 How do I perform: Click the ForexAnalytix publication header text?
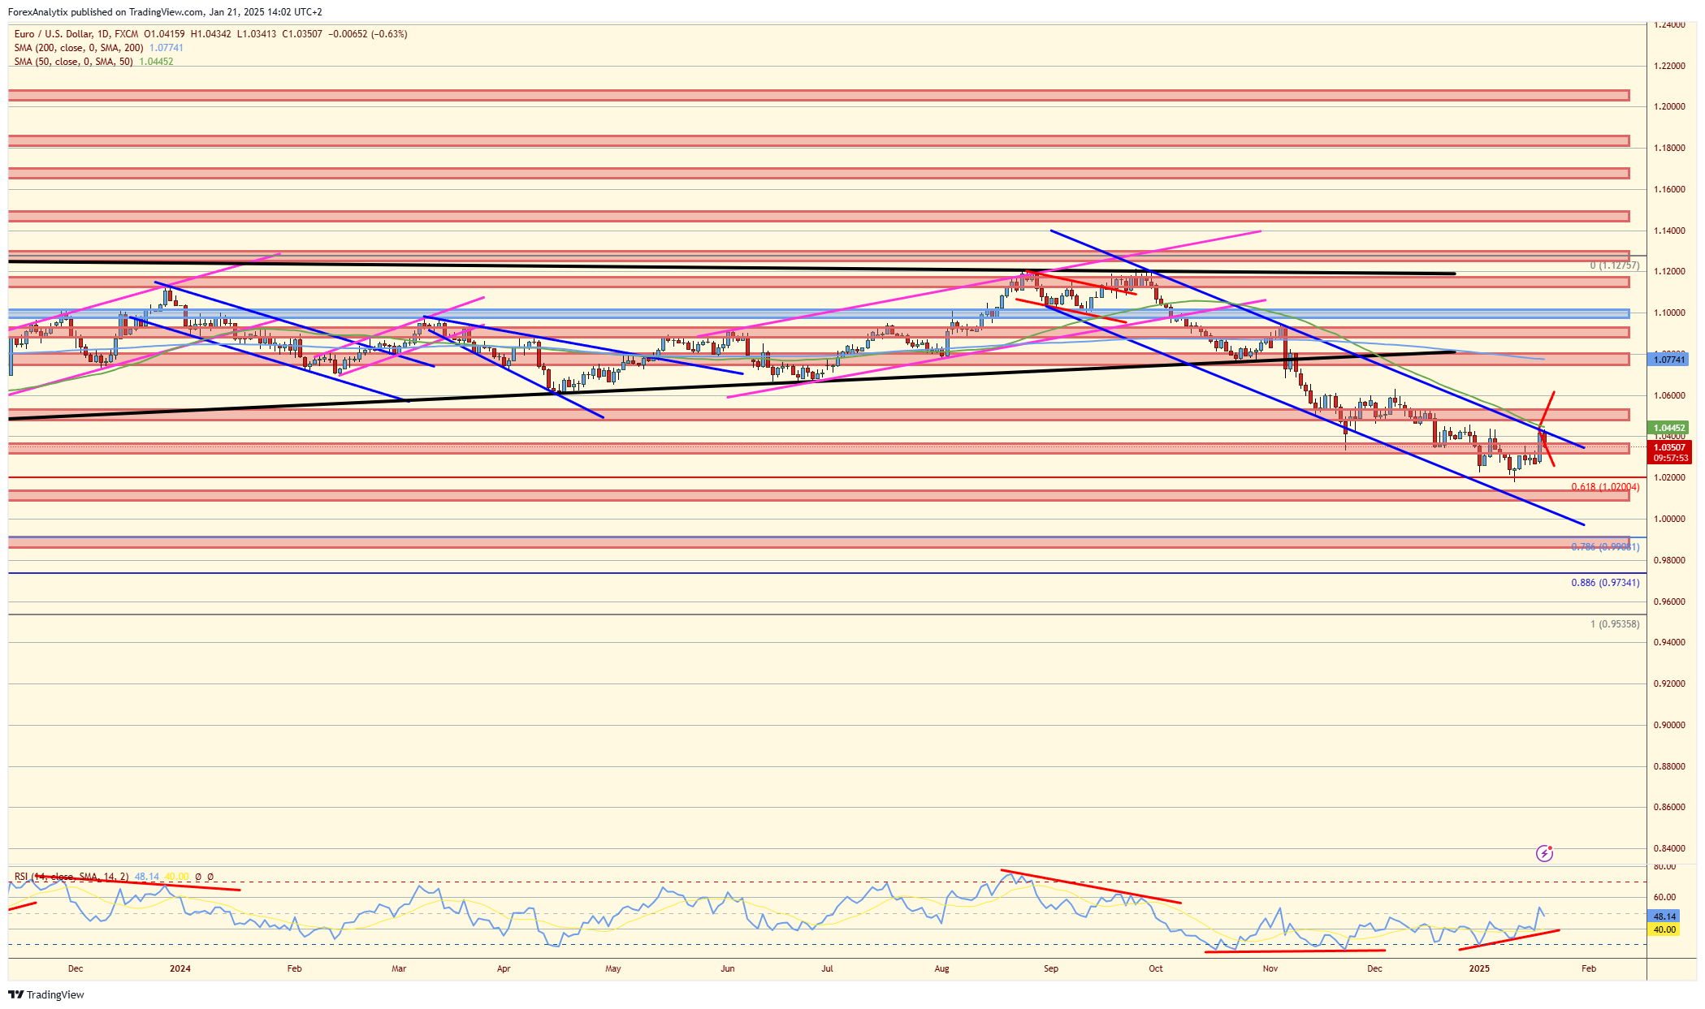point(165,12)
